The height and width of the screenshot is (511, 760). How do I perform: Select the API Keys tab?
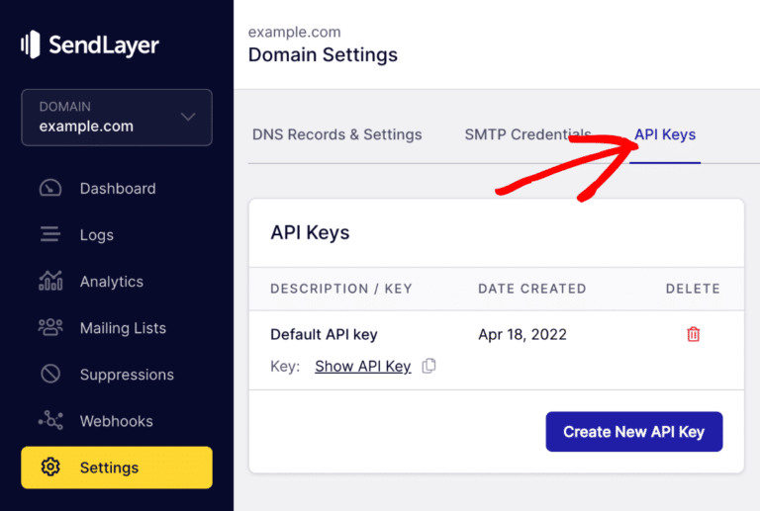(x=665, y=134)
